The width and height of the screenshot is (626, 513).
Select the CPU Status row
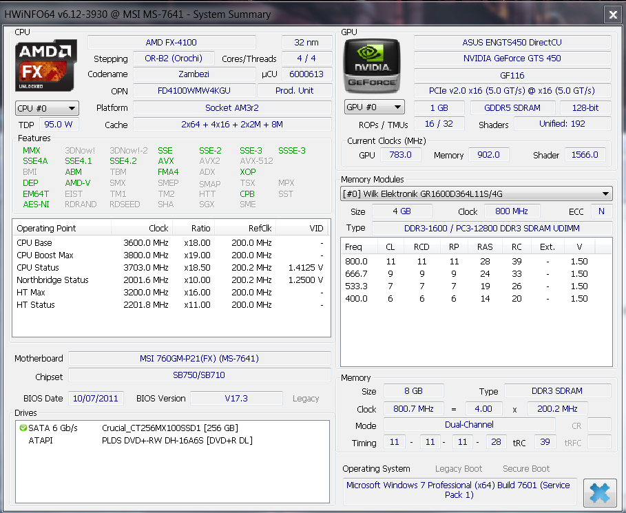point(171,267)
